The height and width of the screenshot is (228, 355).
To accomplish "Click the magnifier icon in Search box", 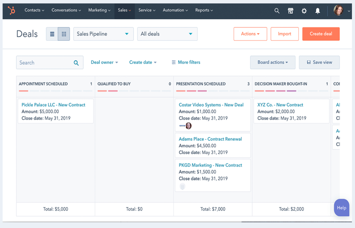I will click(76, 63).
